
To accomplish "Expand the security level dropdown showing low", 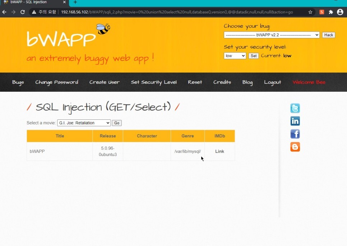I will pyautogui.click(x=235, y=56).
